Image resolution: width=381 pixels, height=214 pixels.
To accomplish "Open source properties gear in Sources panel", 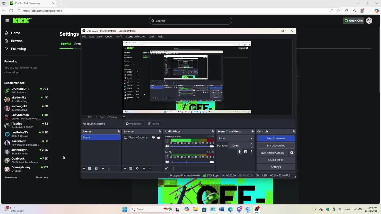I will pyautogui.click(x=137, y=169).
